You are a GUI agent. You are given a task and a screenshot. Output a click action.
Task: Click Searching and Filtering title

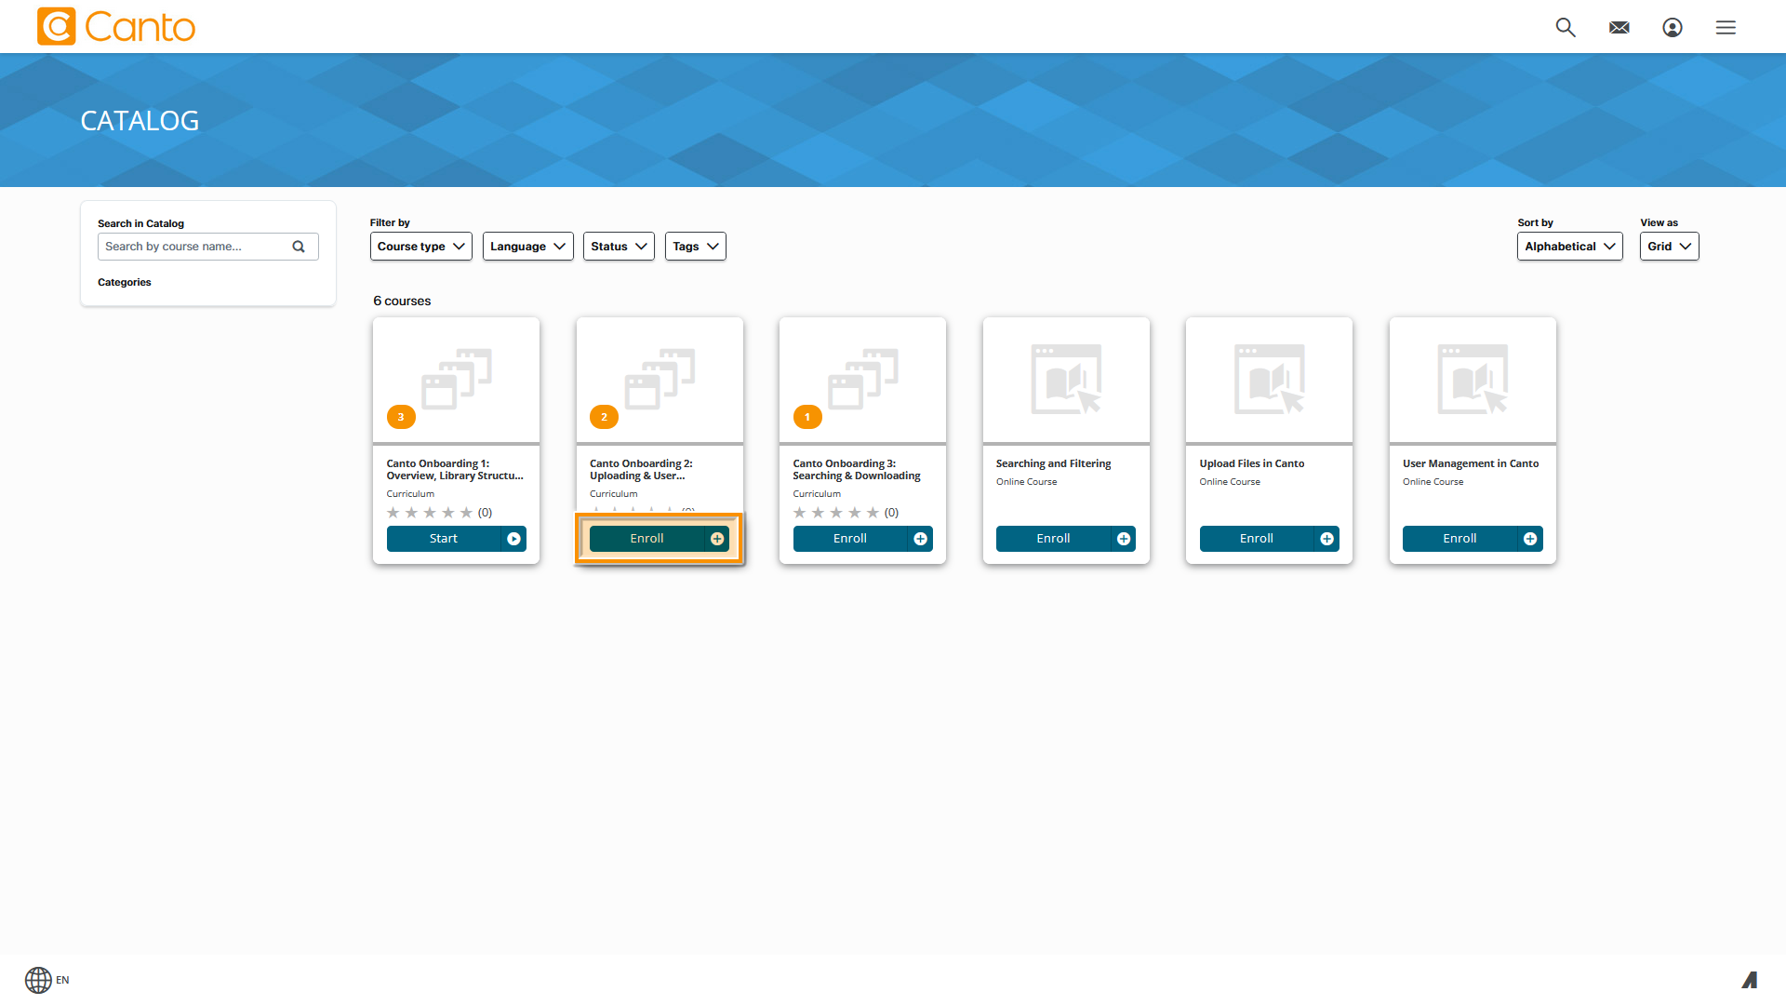point(1054,463)
